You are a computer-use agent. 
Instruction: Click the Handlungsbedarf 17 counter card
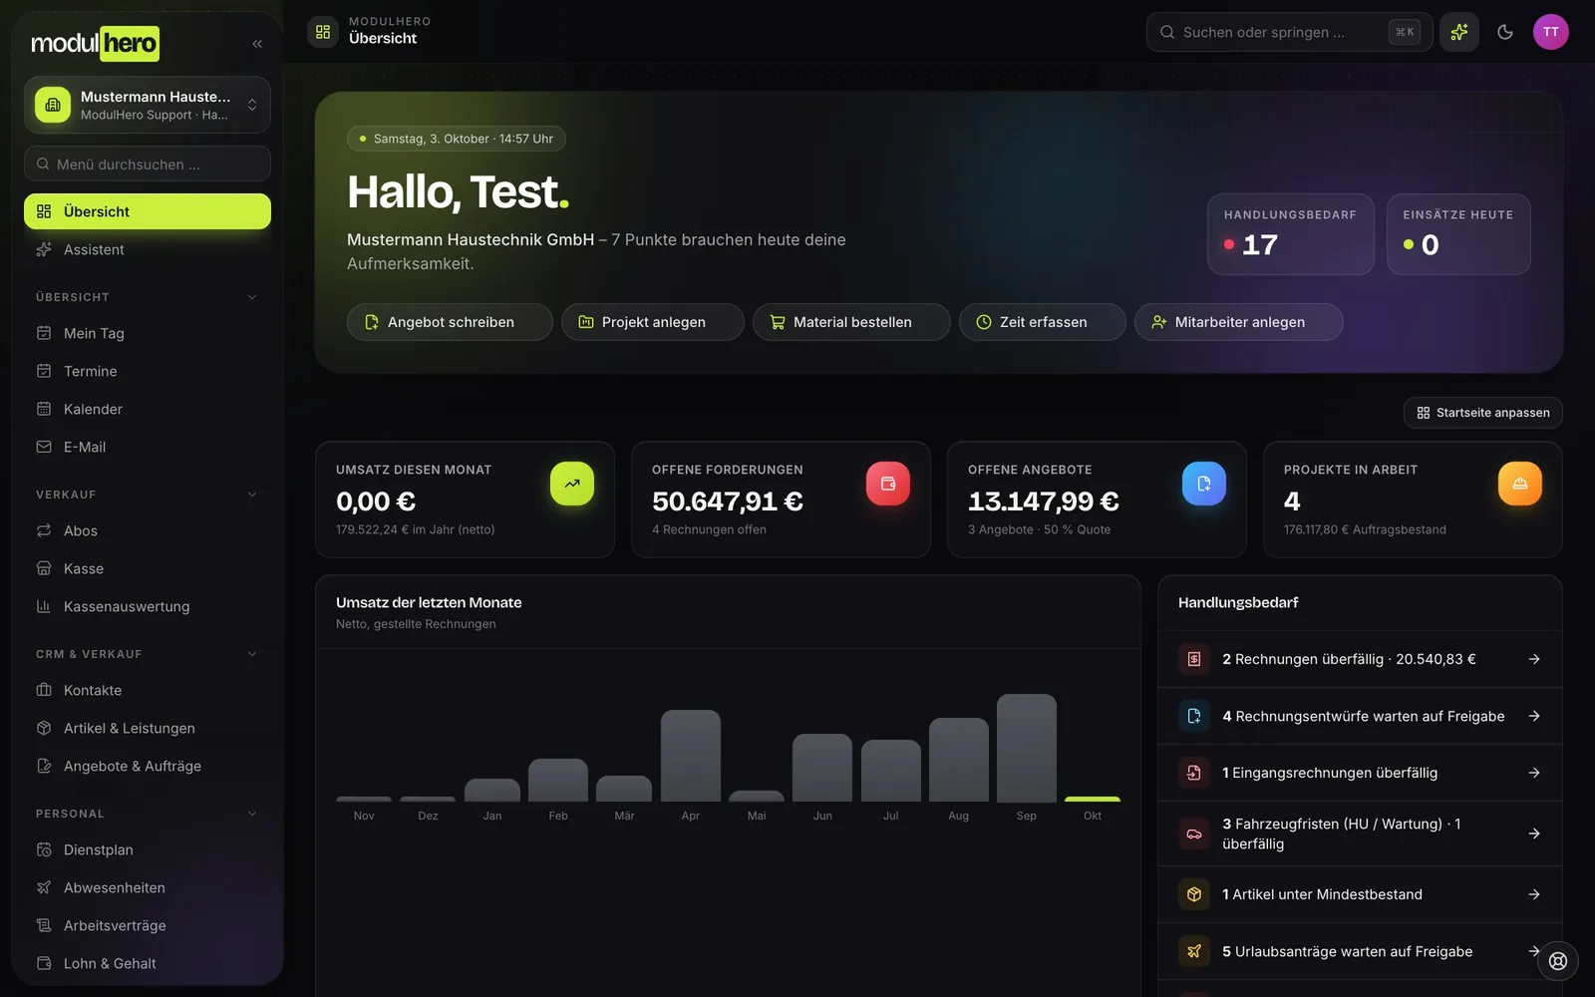coord(1291,234)
